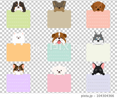
Task: Click the black French bulldog illustration
Action: point(98,69)
